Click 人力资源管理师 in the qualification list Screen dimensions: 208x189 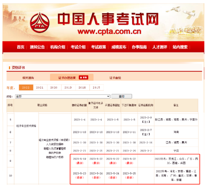(55, 144)
